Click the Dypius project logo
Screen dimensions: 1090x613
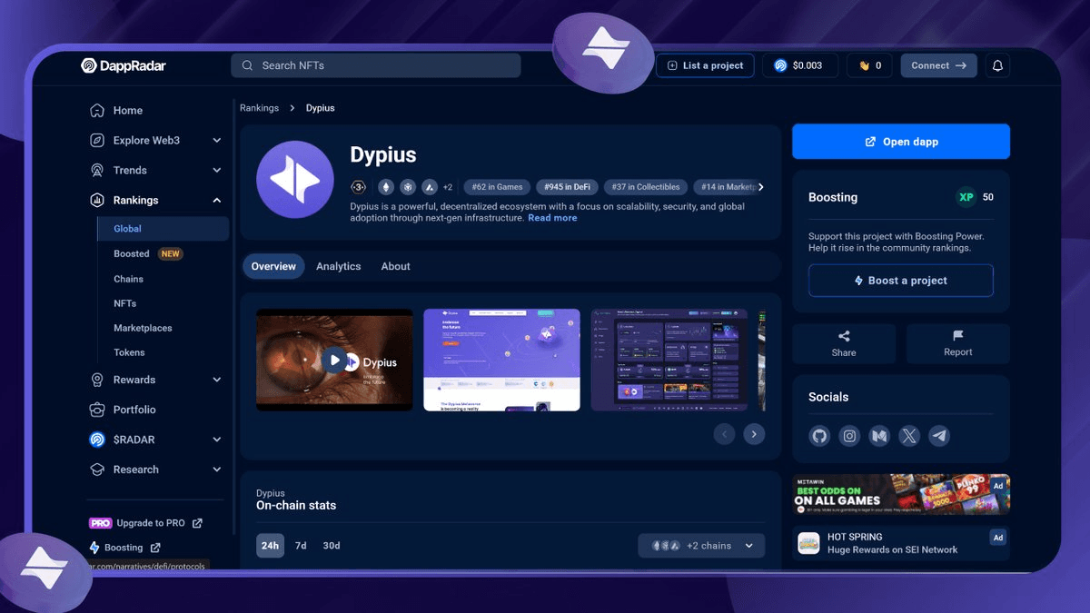click(x=295, y=180)
